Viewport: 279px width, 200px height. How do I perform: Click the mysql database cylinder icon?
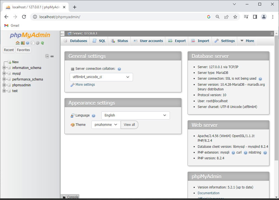9,73
